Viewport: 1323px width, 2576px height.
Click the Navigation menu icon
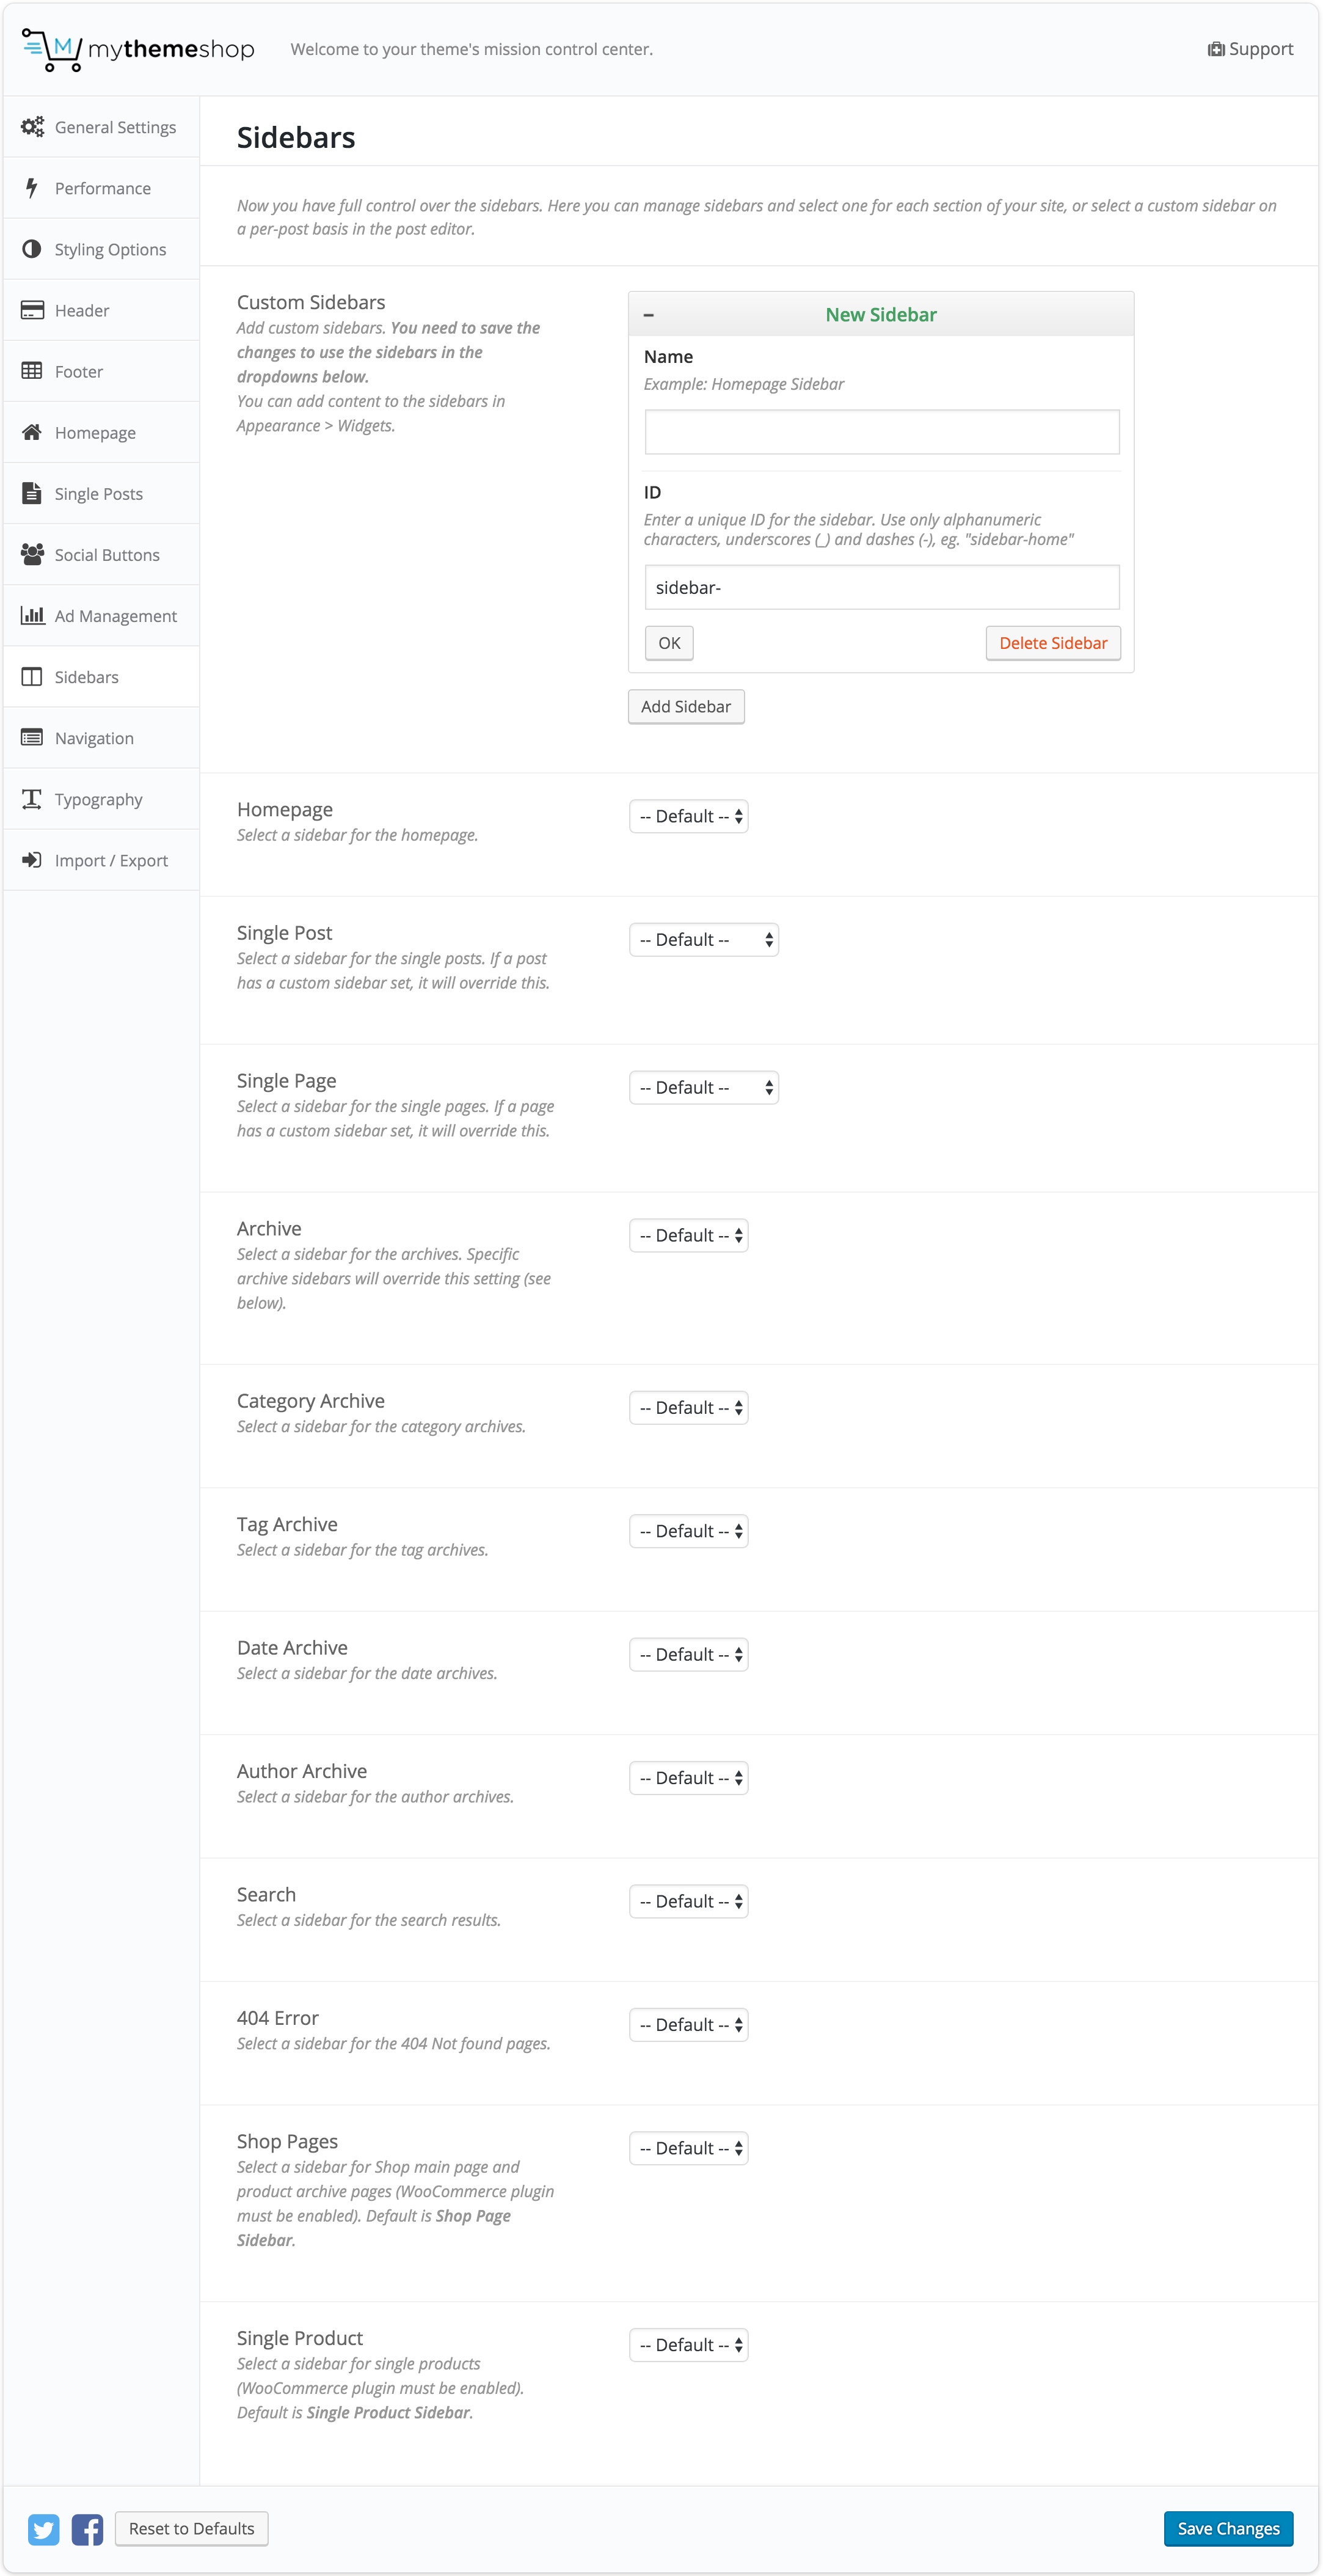tap(31, 737)
